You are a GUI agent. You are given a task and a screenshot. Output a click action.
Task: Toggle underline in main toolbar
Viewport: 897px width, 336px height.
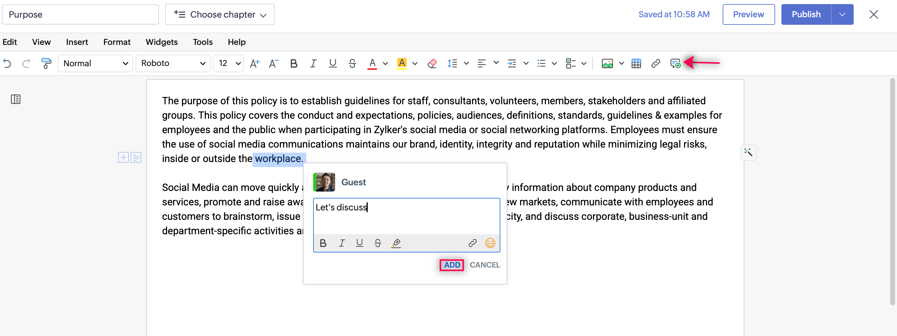point(333,63)
